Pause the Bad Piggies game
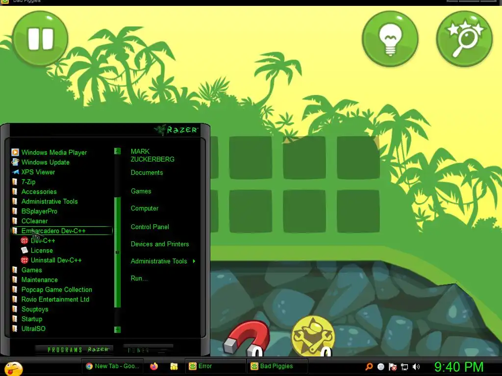502x376 pixels. click(x=40, y=38)
